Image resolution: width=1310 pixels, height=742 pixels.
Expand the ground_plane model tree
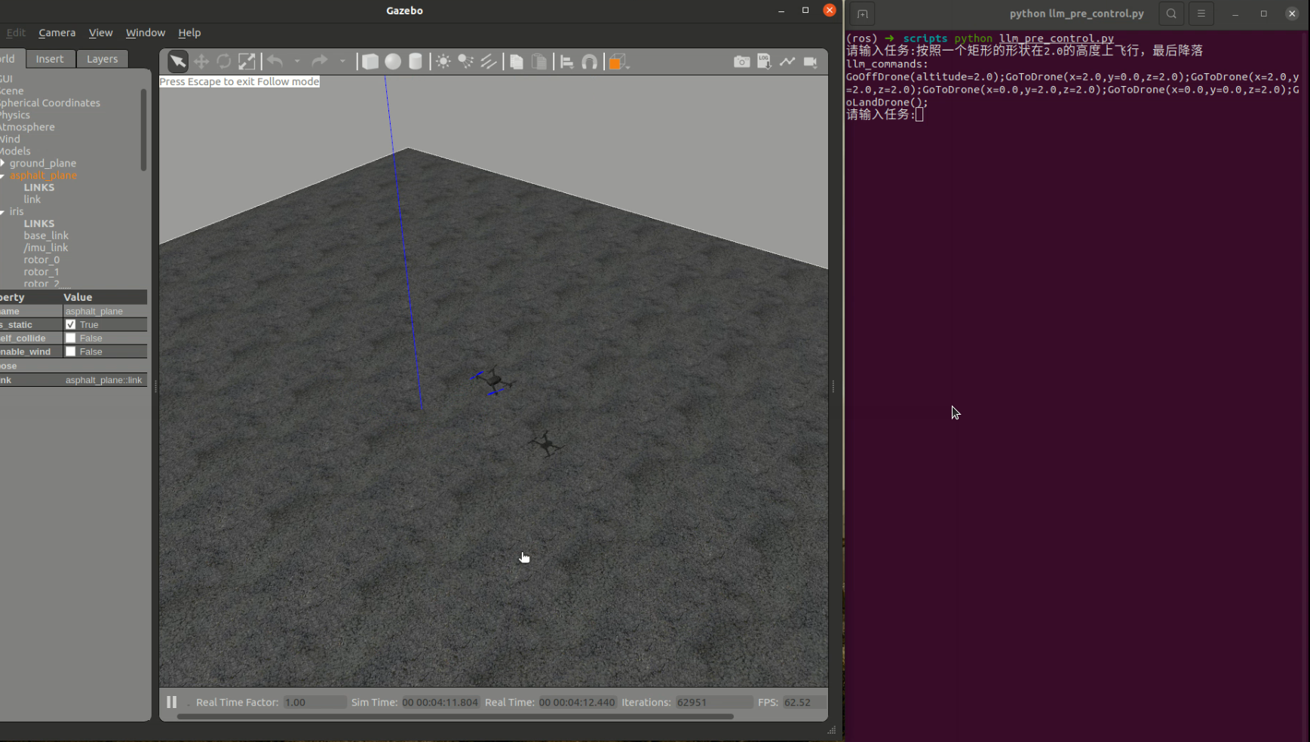point(3,164)
